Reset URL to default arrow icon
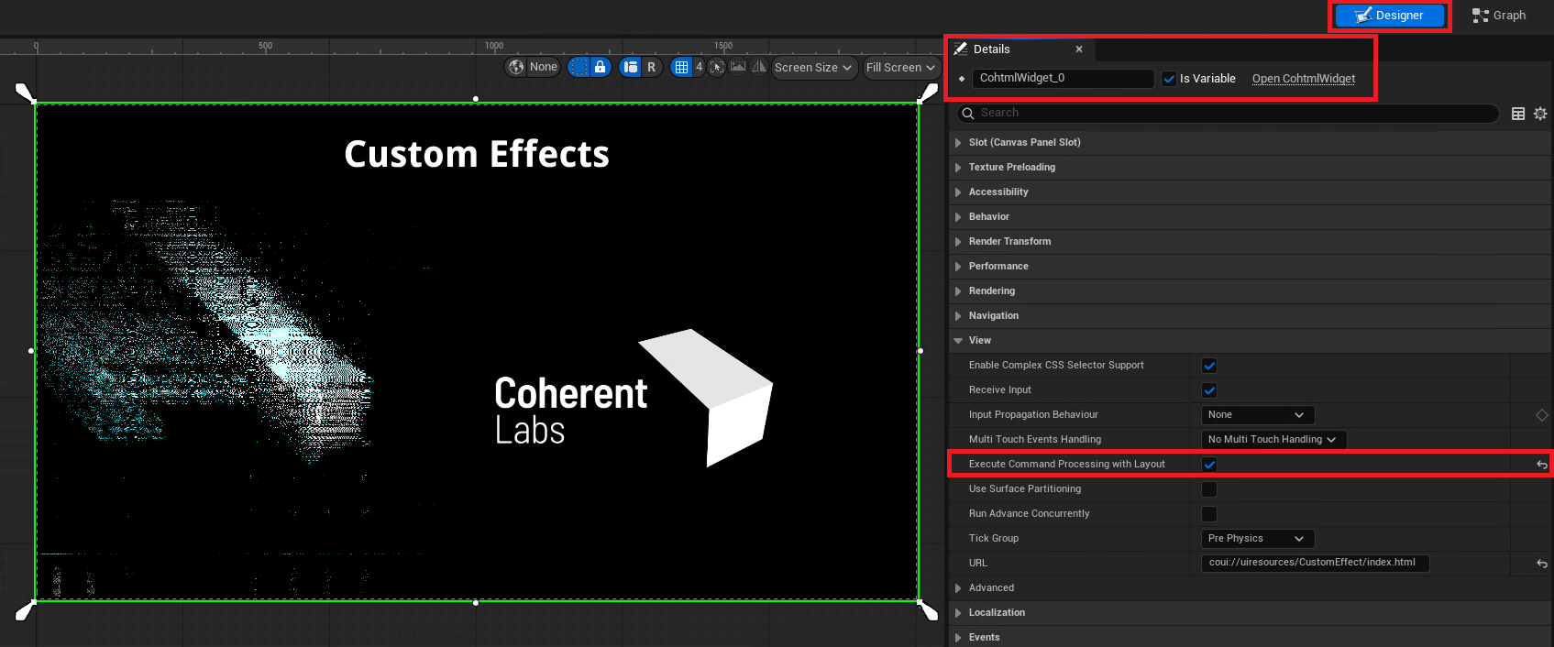Image resolution: width=1554 pixels, height=647 pixels. (1542, 564)
